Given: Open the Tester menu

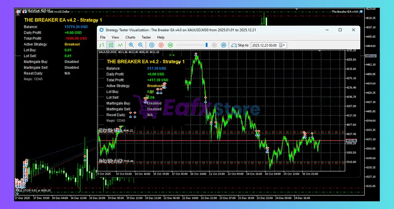Looking at the screenshot, I should tap(146, 37).
